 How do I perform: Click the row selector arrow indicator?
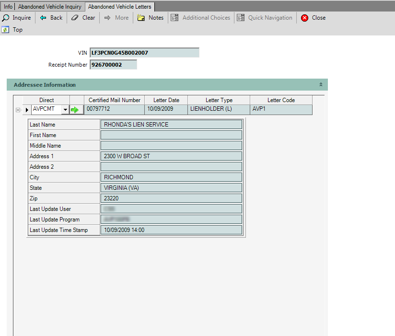(x=27, y=110)
